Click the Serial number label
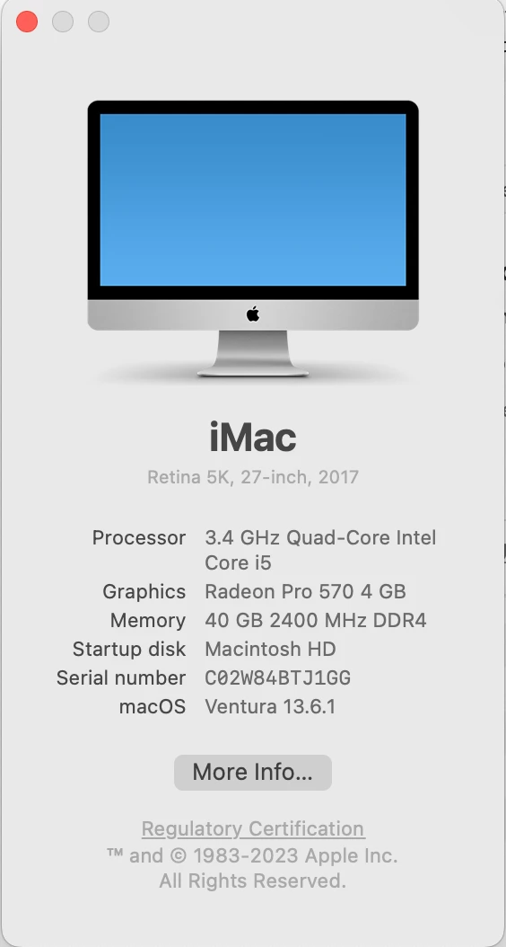The width and height of the screenshot is (506, 947). [x=120, y=677]
